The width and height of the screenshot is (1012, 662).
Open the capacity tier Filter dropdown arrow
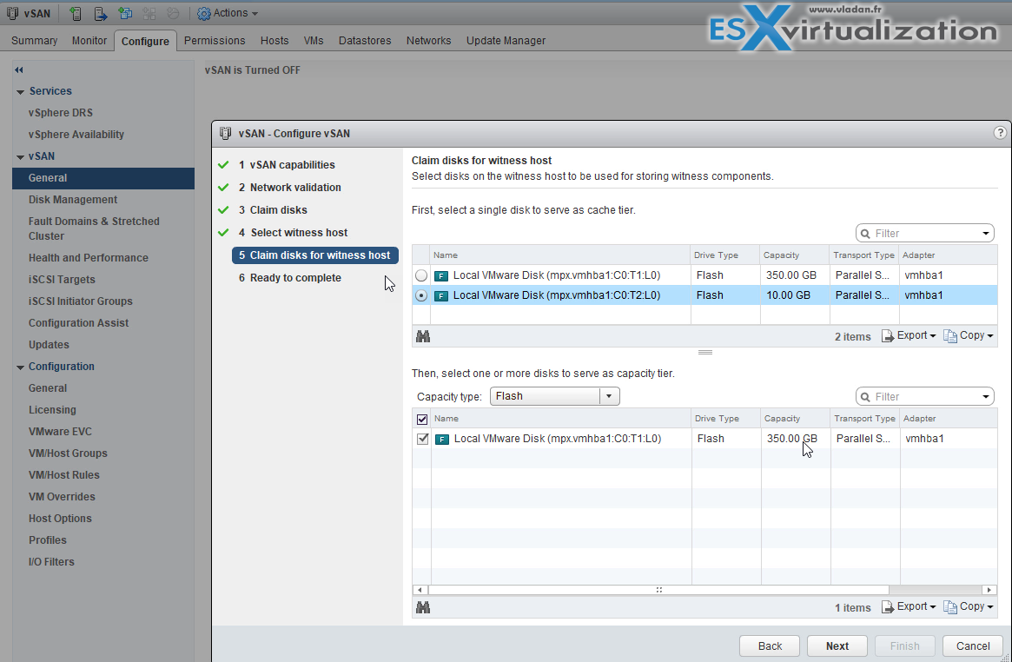[986, 397]
